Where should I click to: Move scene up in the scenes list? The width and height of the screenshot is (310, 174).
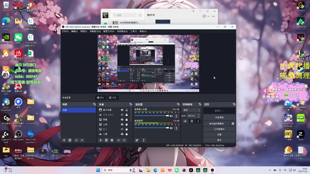76,140
